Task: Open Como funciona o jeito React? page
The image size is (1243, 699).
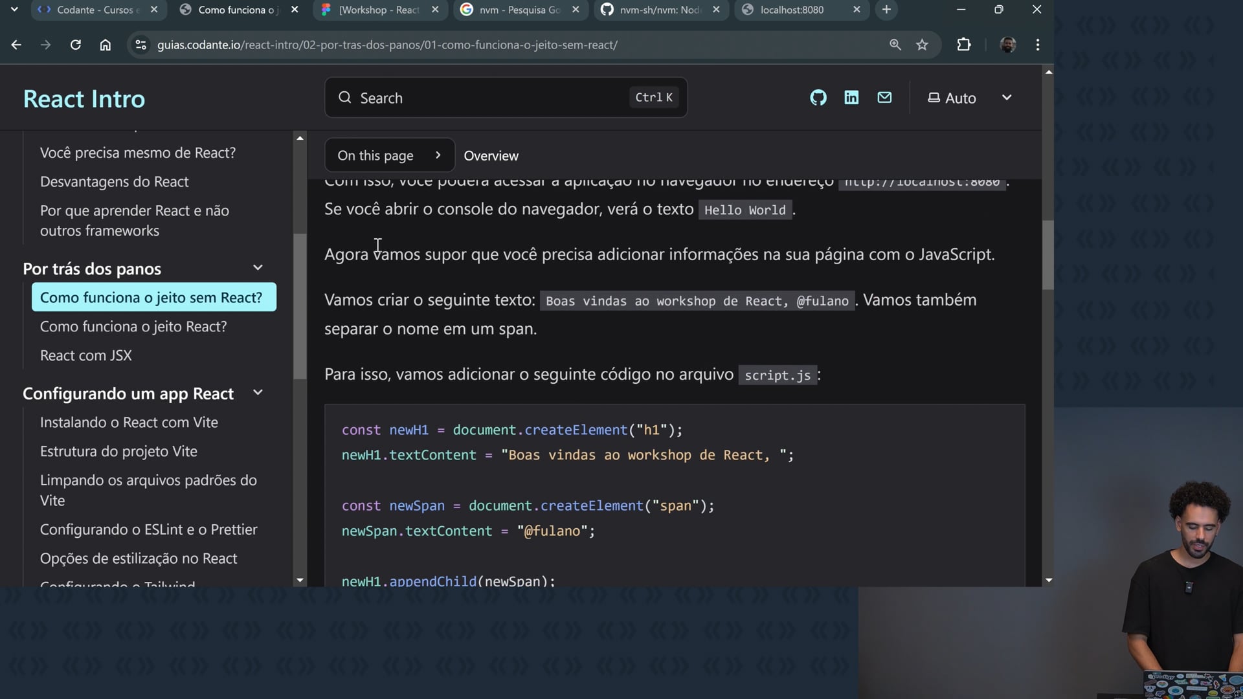Action: 133,326
